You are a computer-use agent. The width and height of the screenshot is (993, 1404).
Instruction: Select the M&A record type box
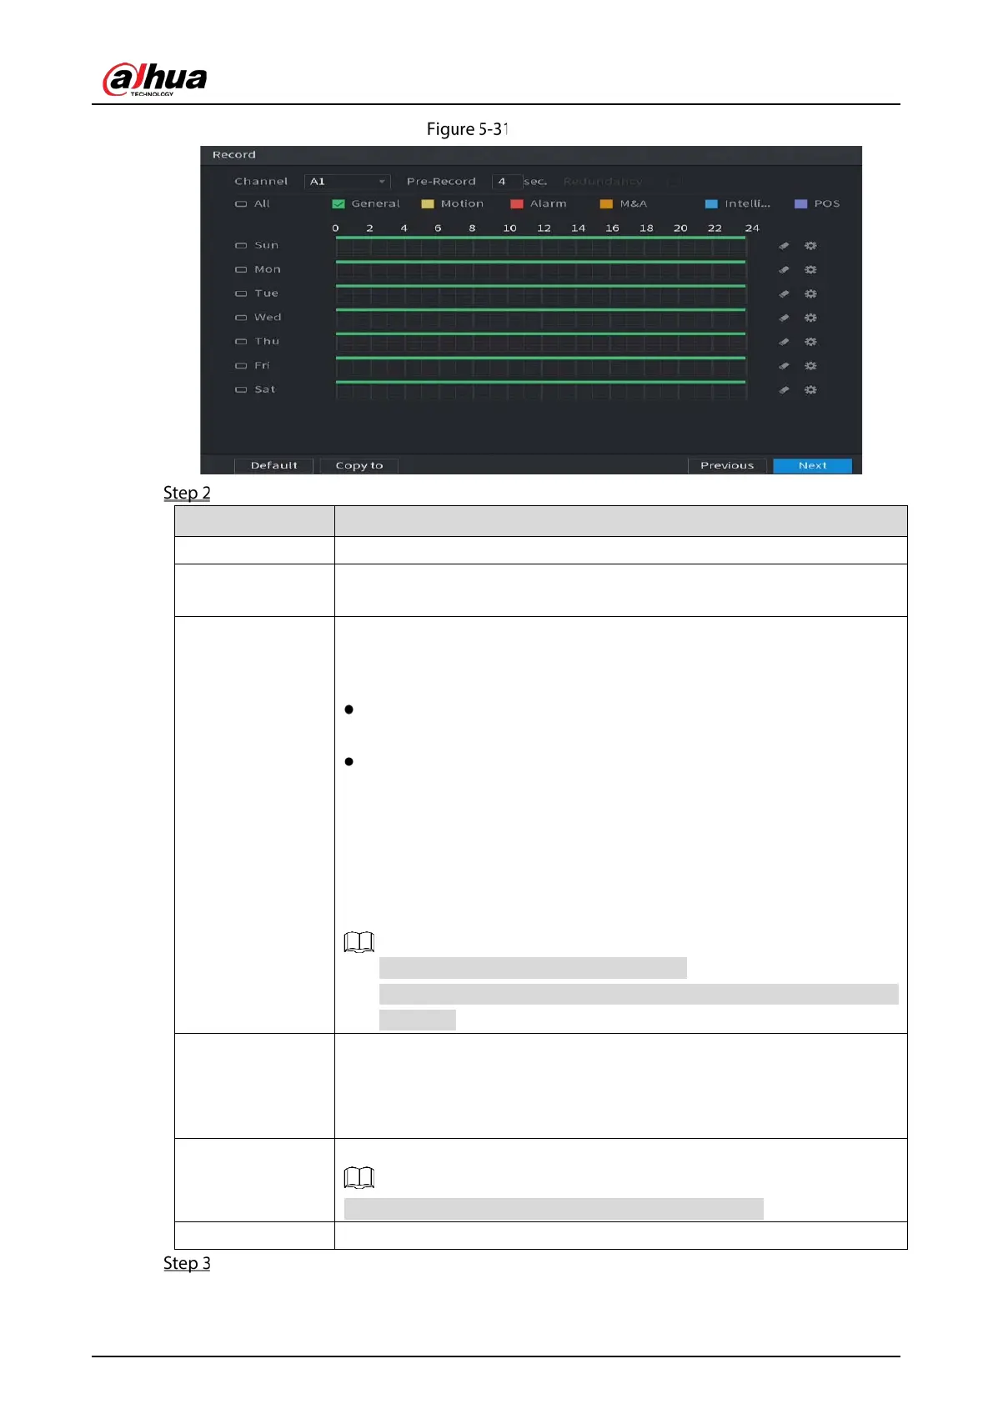click(x=606, y=204)
